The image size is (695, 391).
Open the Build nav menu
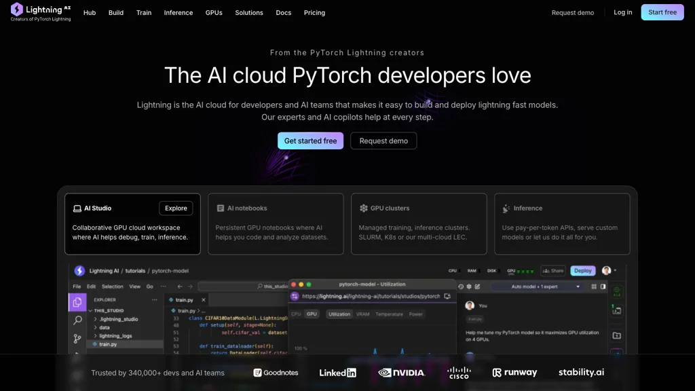tap(116, 13)
